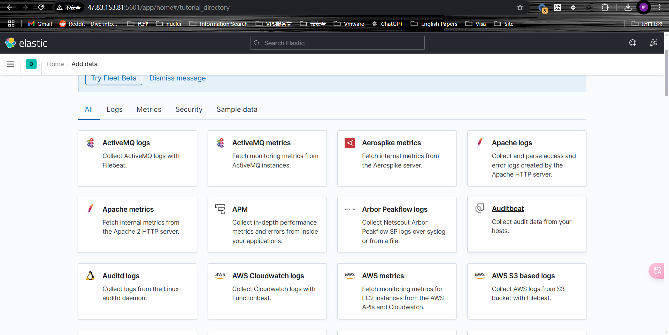This screenshot has height=335, width=669.
Task: Click the AWS S3 based logs icon
Action: point(480,275)
